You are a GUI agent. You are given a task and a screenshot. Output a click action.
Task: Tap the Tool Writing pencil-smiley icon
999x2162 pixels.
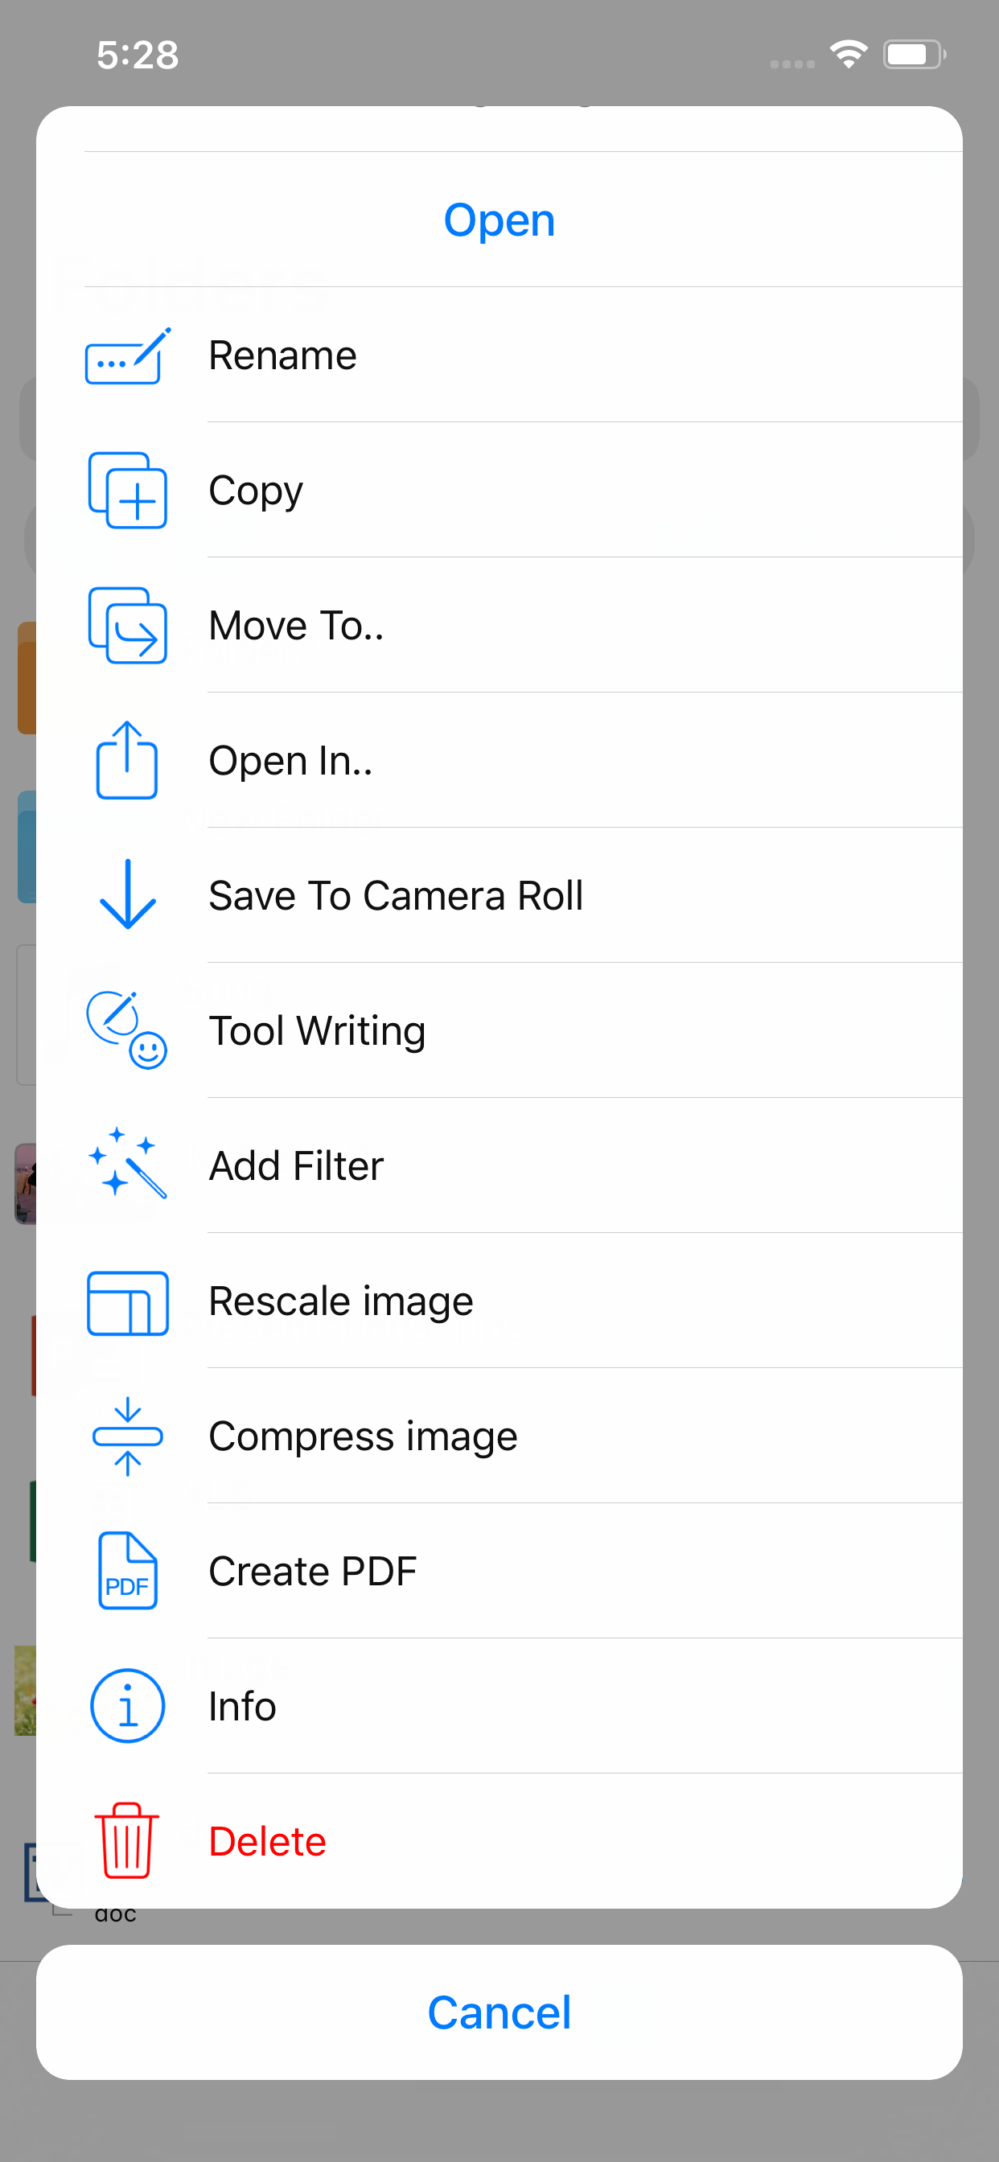(128, 1030)
